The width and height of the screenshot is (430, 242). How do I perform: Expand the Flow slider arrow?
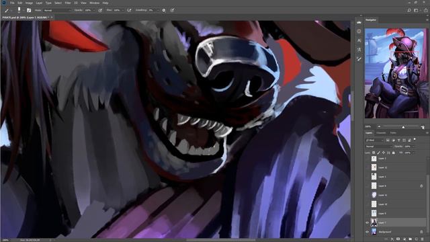point(123,10)
